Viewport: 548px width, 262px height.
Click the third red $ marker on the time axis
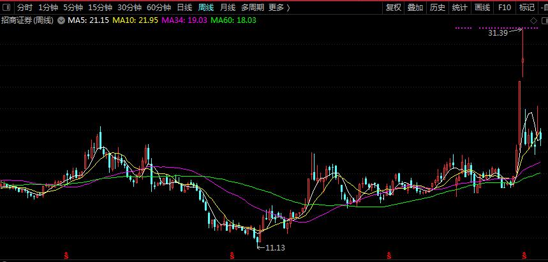(389, 256)
